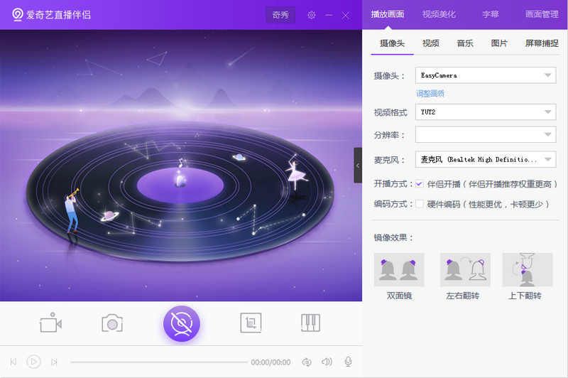Open settings gear in title bar
568x378 pixels.
[x=312, y=15]
